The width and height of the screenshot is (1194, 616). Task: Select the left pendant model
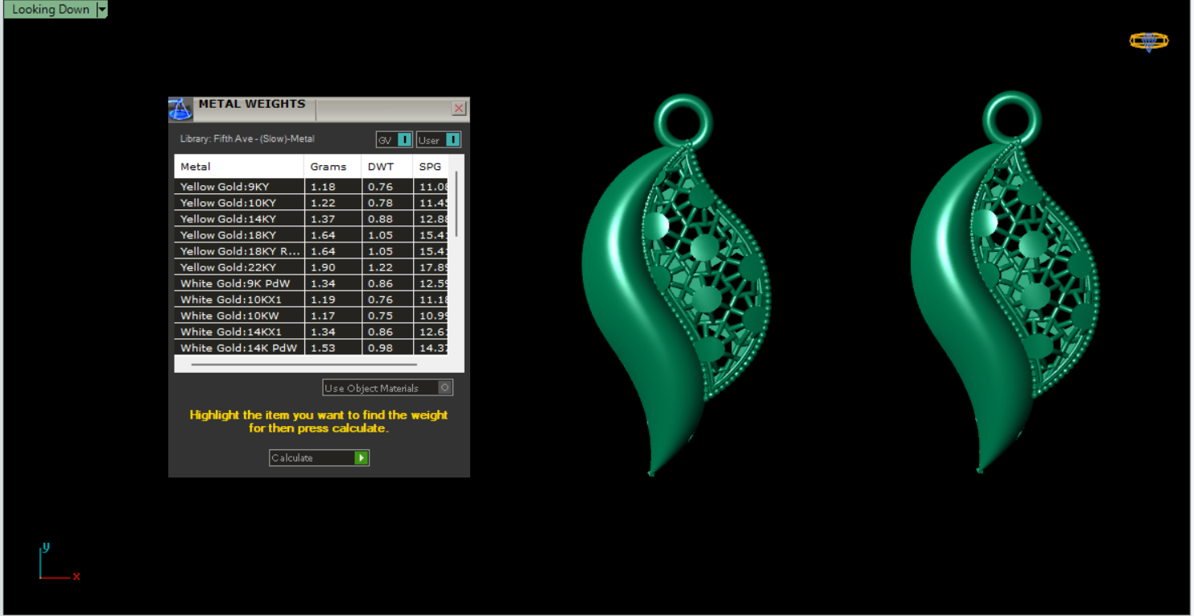tap(676, 283)
